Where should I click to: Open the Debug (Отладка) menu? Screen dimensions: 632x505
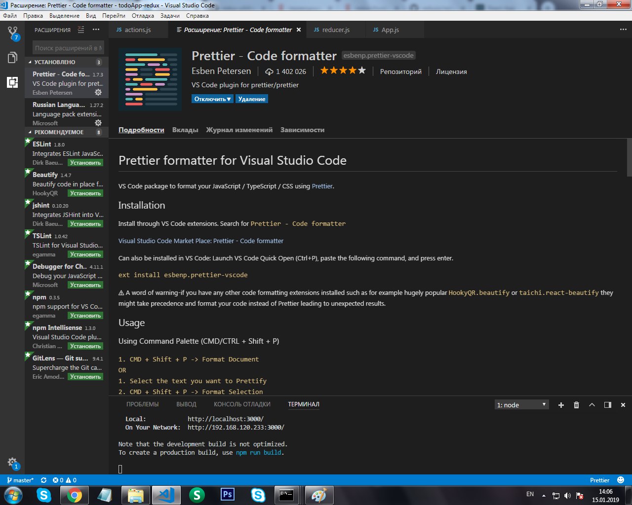143,16
